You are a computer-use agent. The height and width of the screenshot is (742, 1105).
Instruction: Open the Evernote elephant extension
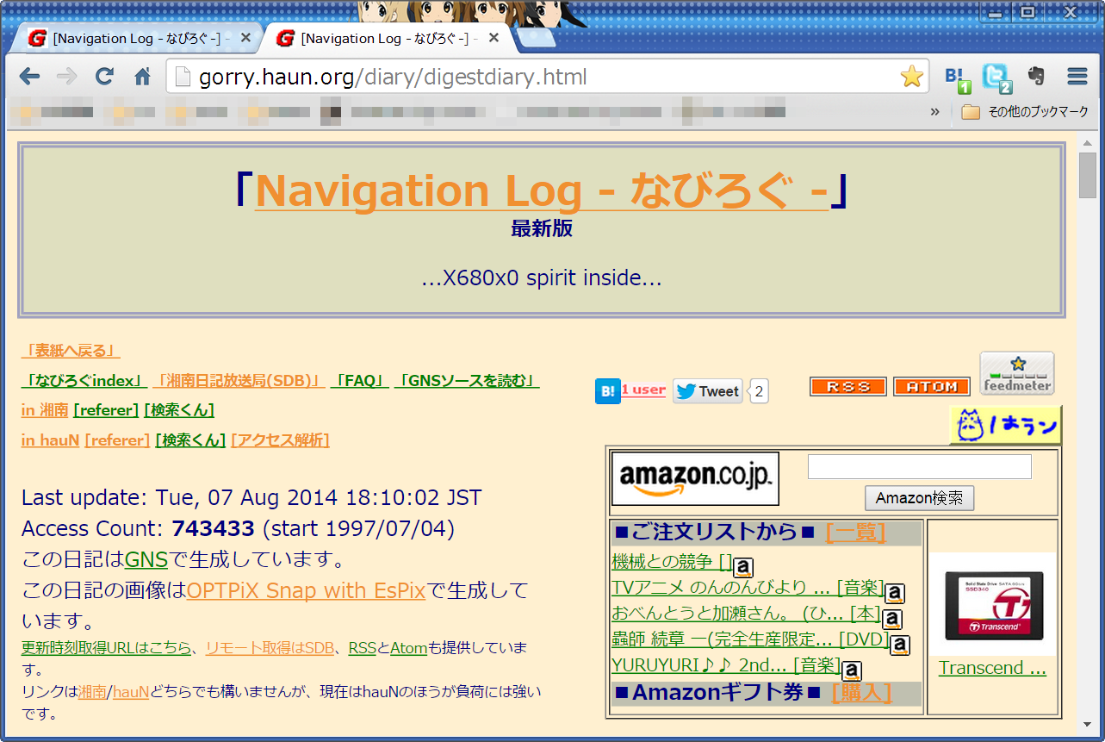1036,76
